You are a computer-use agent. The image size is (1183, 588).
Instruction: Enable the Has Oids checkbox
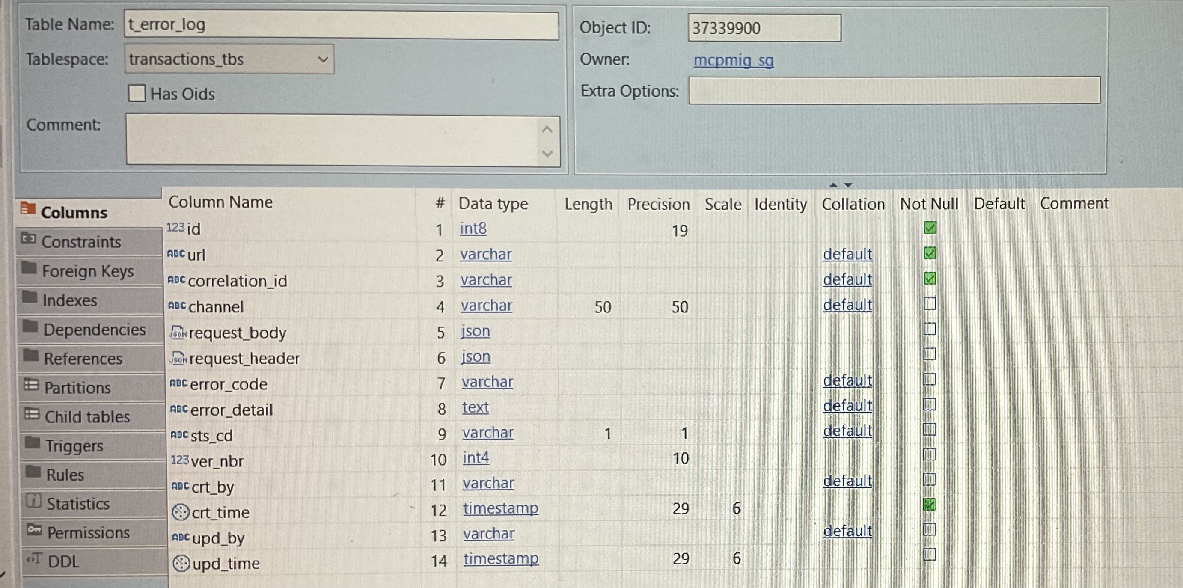pos(137,93)
